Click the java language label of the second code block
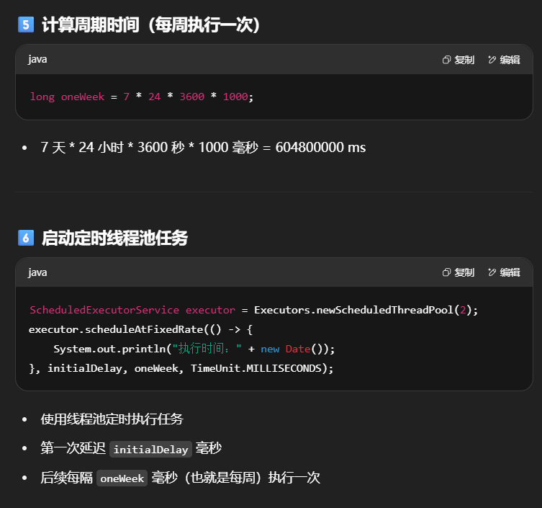Viewport: 542px width, 508px height. click(x=37, y=272)
